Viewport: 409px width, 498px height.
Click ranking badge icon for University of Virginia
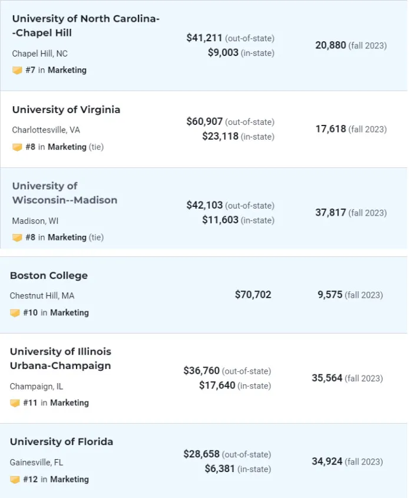[17, 147]
